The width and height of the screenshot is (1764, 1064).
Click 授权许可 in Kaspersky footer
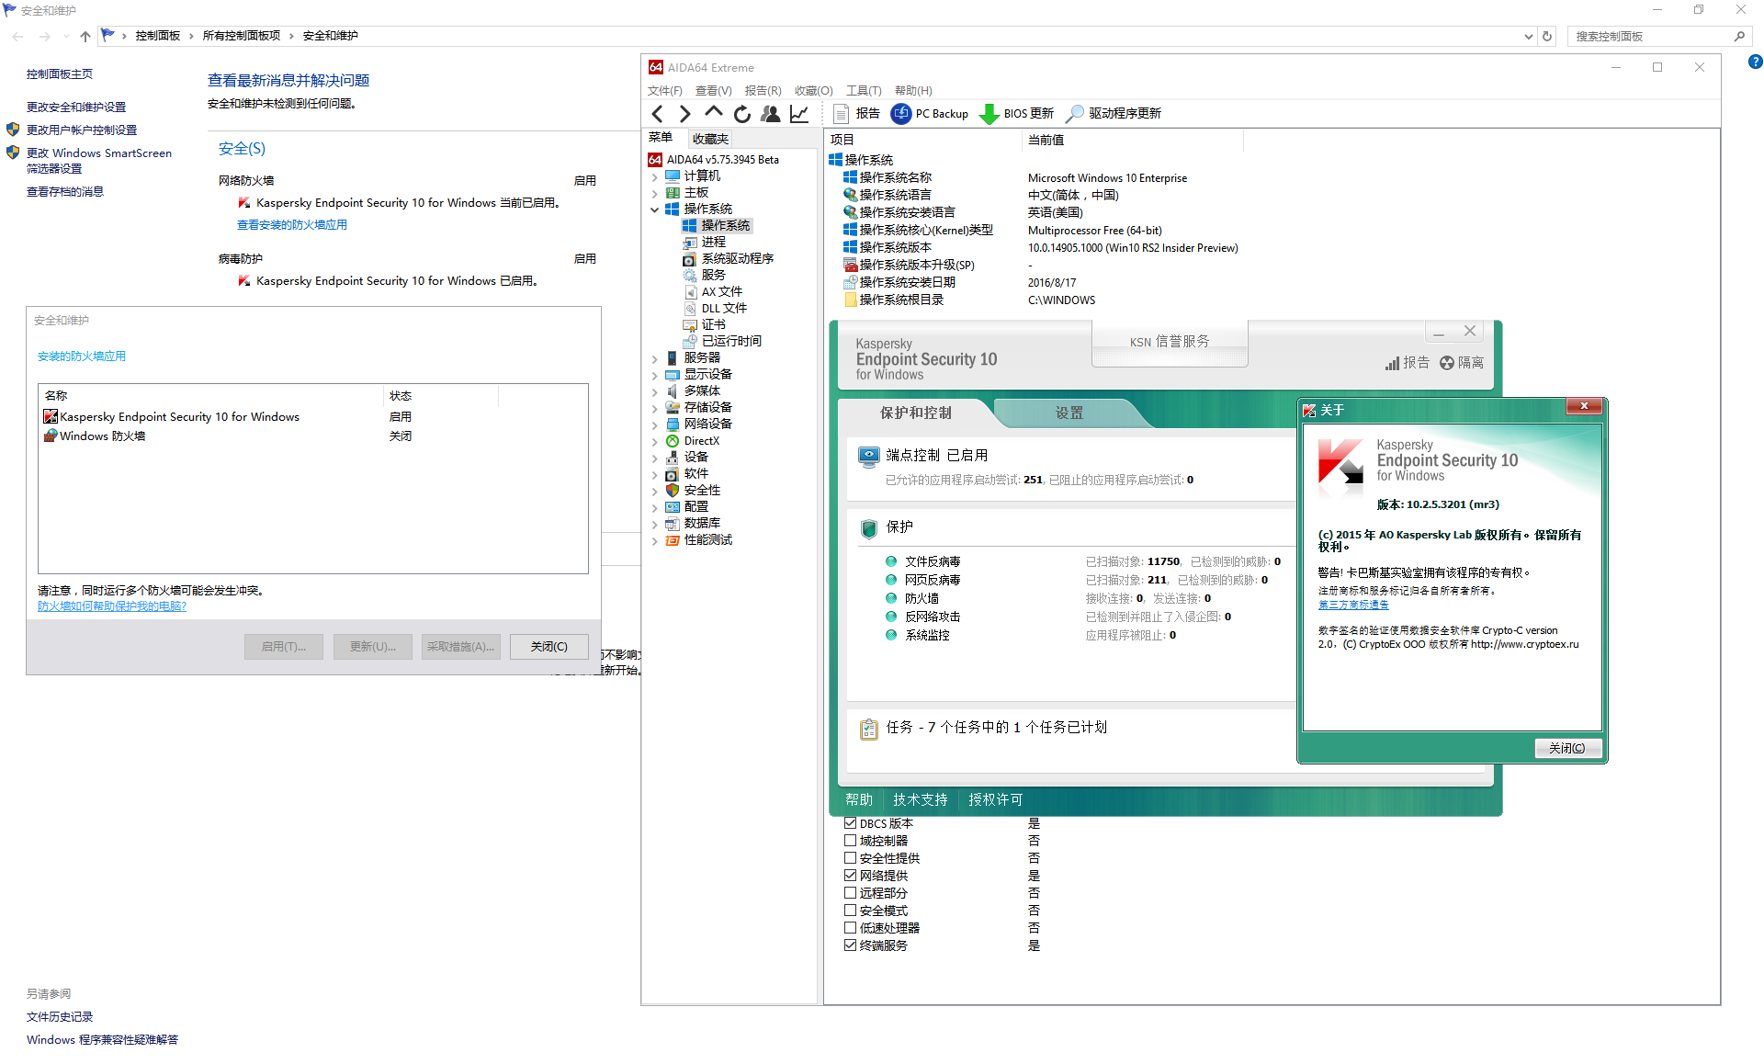tap(995, 800)
